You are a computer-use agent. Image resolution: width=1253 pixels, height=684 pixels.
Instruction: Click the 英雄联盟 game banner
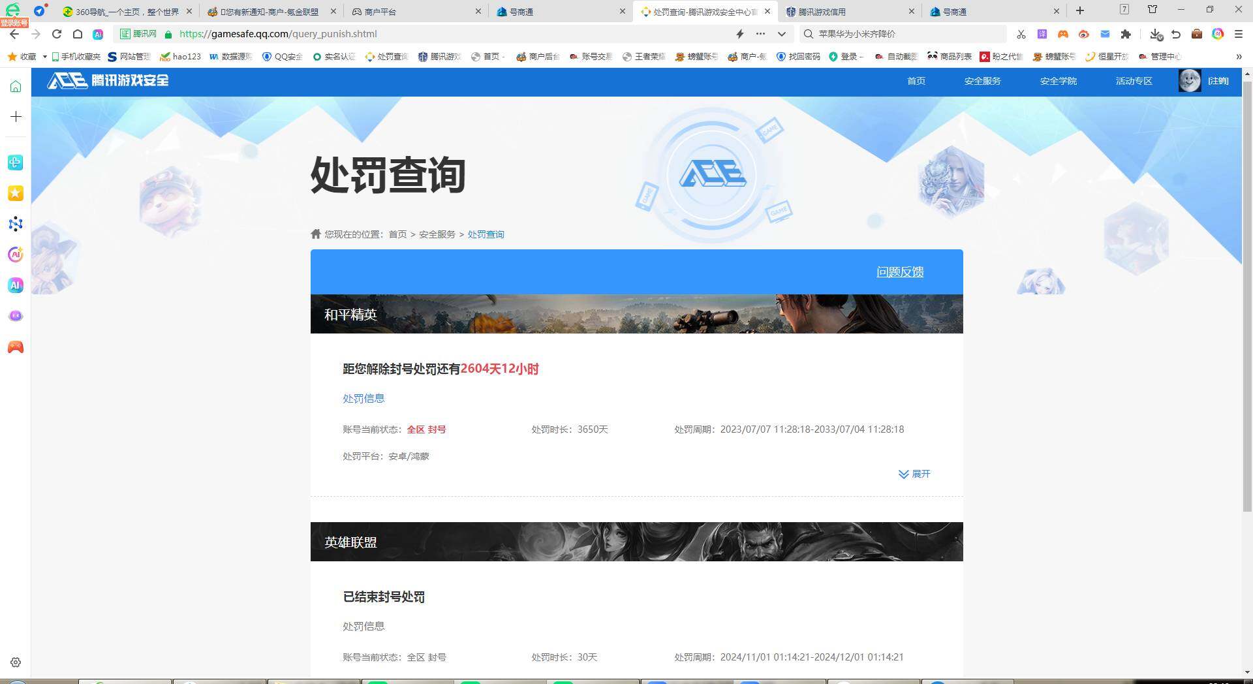[636, 542]
